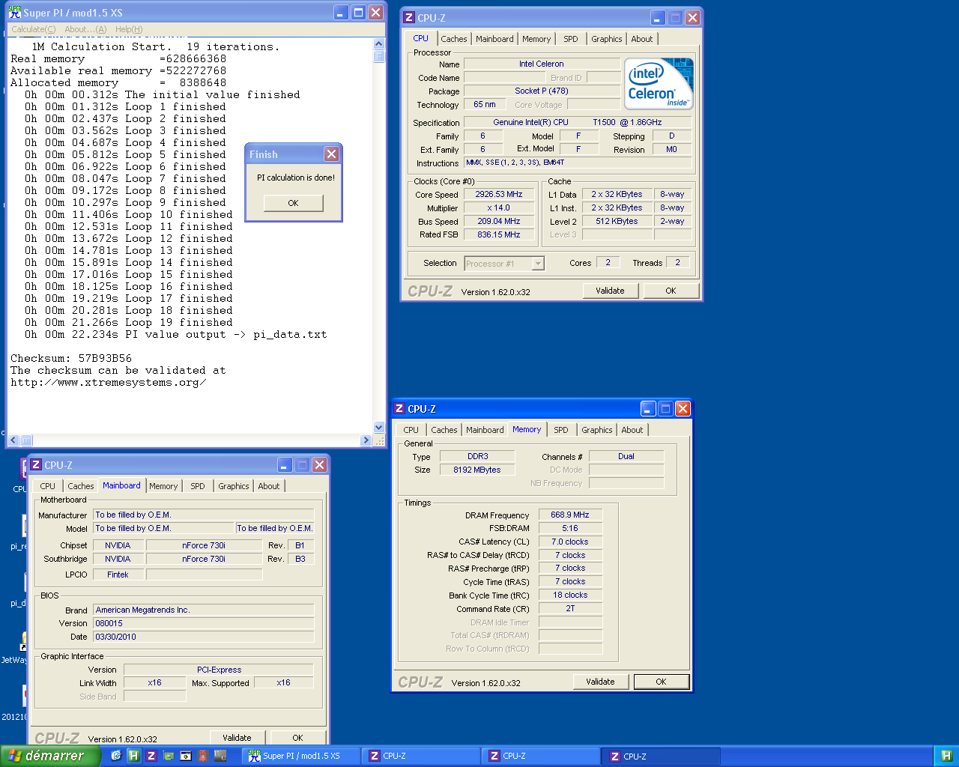Open the Help menu in Super PI

pyautogui.click(x=129, y=29)
